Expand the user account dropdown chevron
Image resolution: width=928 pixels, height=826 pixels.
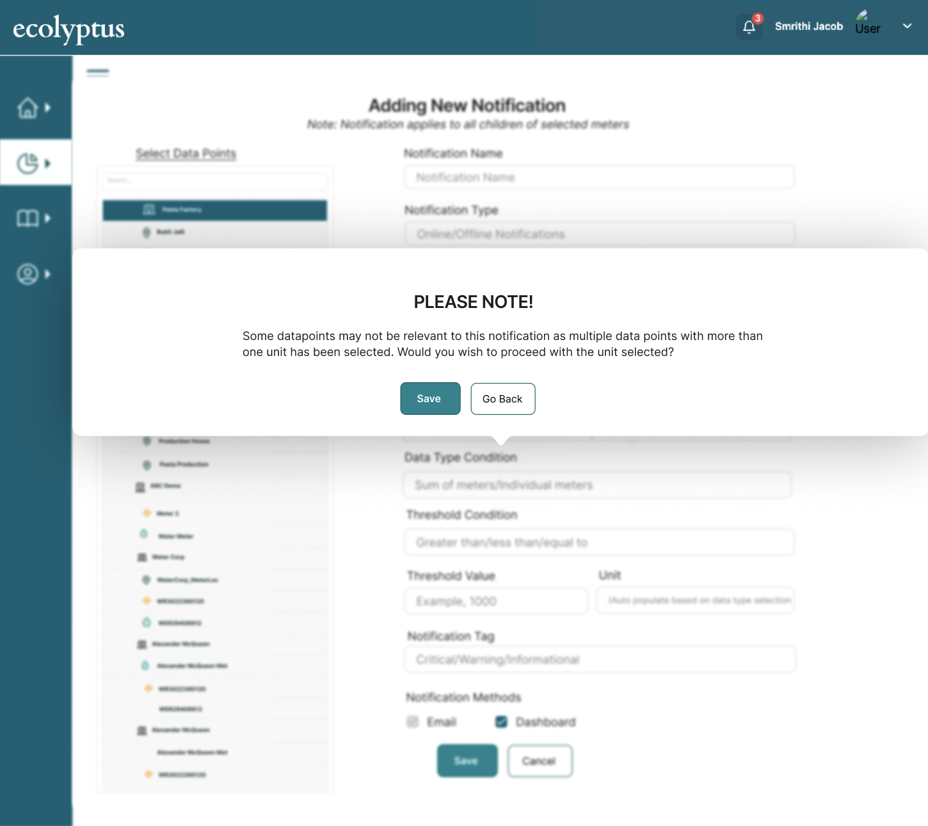907,26
